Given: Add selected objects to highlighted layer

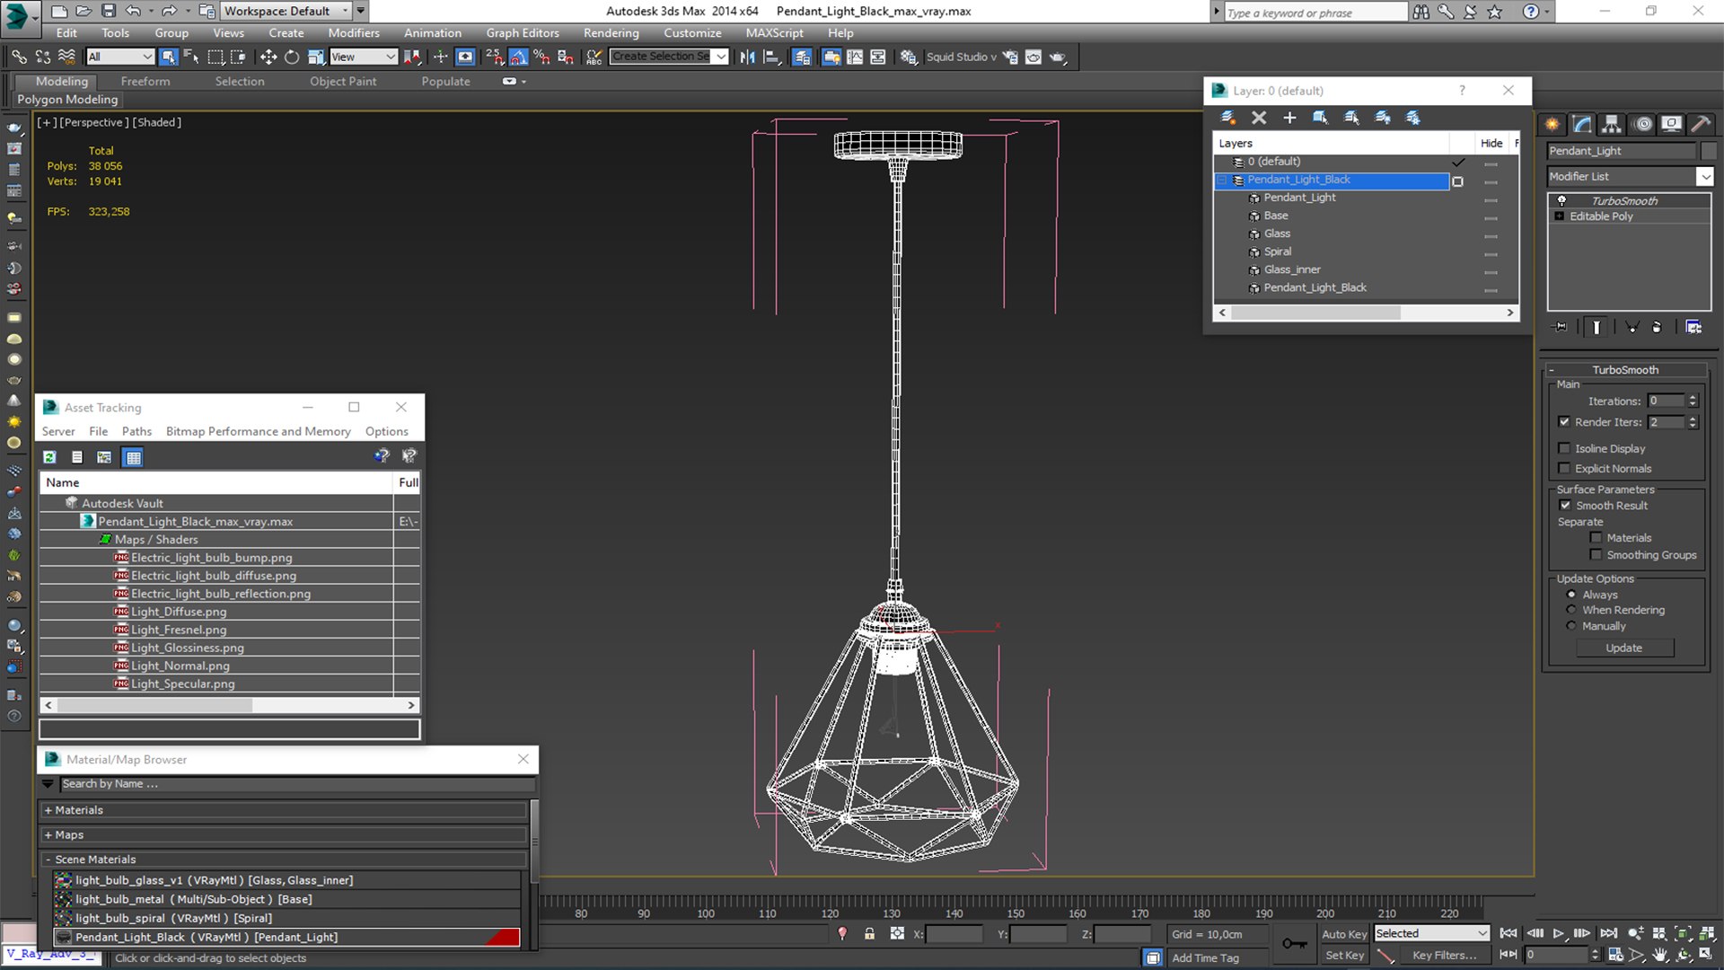Looking at the screenshot, I should point(1289,118).
